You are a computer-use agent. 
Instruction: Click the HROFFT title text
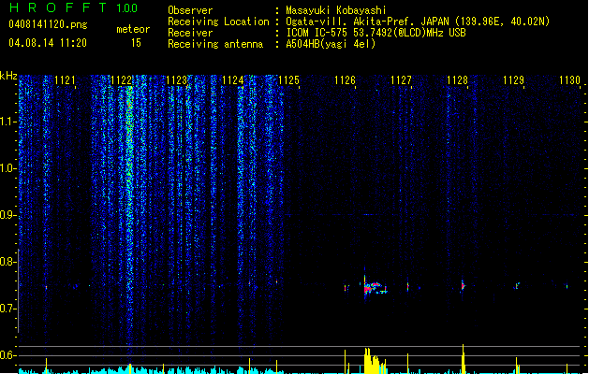58,7
